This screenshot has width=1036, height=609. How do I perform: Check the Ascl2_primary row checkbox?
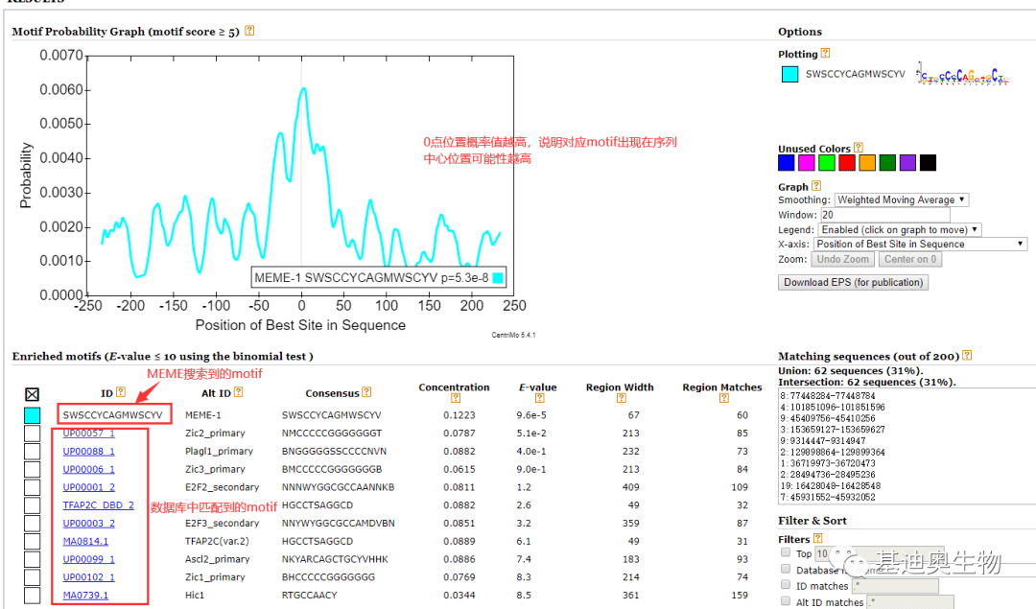click(x=32, y=559)
